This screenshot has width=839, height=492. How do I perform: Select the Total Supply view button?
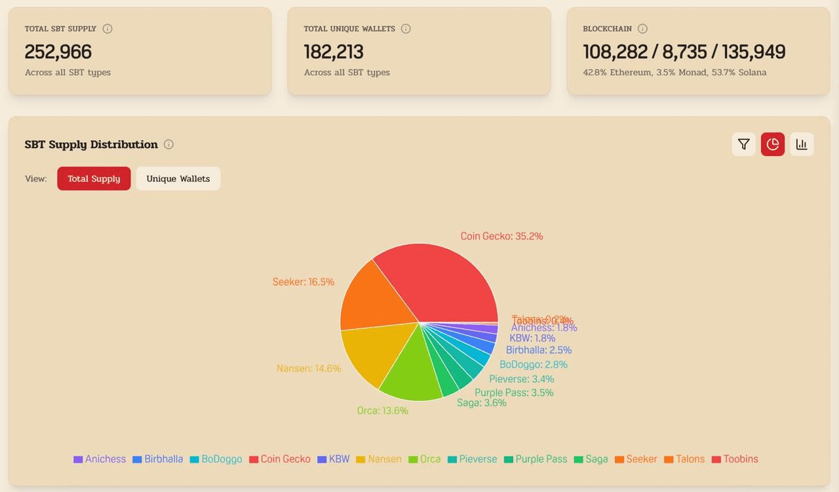[94, 178]
